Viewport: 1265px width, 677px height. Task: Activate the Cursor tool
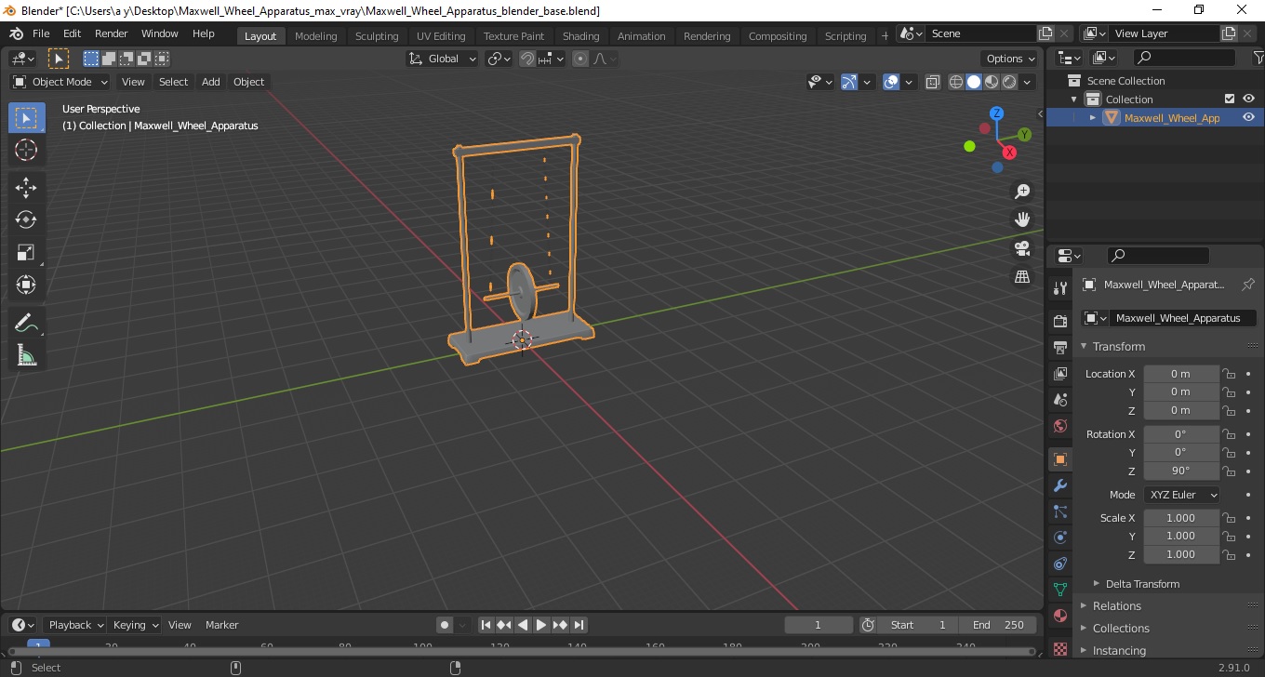click(x=26, y=150)
